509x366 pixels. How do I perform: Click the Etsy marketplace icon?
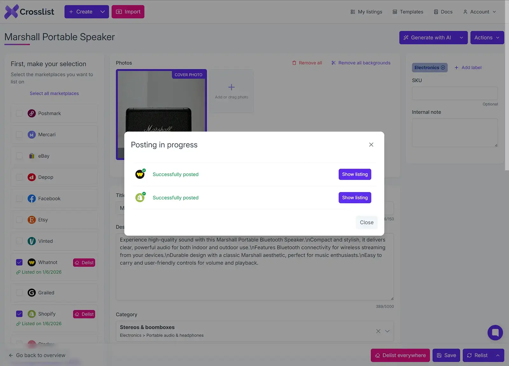31,220
